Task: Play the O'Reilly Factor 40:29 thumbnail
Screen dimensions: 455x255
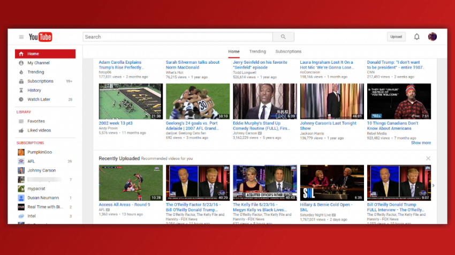Action: [x=198, y=183]
